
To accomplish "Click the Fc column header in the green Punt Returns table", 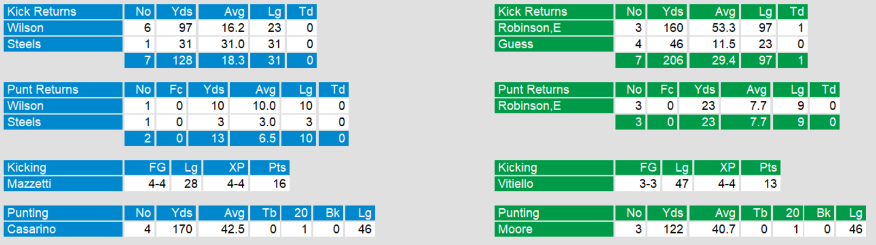I will point(667,89).
